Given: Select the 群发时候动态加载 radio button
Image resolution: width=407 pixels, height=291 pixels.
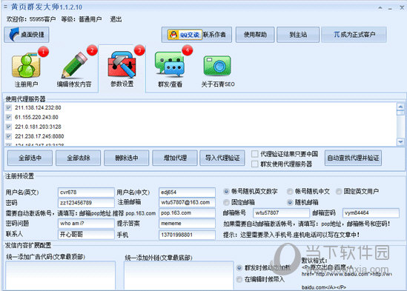Looking at the screenshot, I should tap(239, 268).
